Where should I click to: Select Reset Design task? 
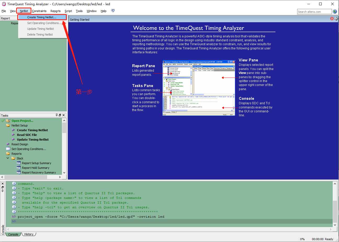(x=20, y=144)
